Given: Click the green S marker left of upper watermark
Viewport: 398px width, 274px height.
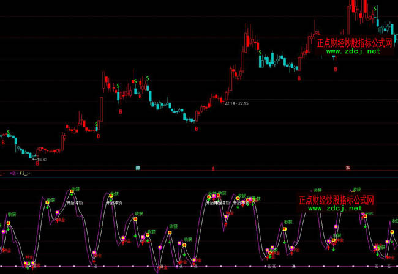Looking at the screenshot, I should pos(261,53).
